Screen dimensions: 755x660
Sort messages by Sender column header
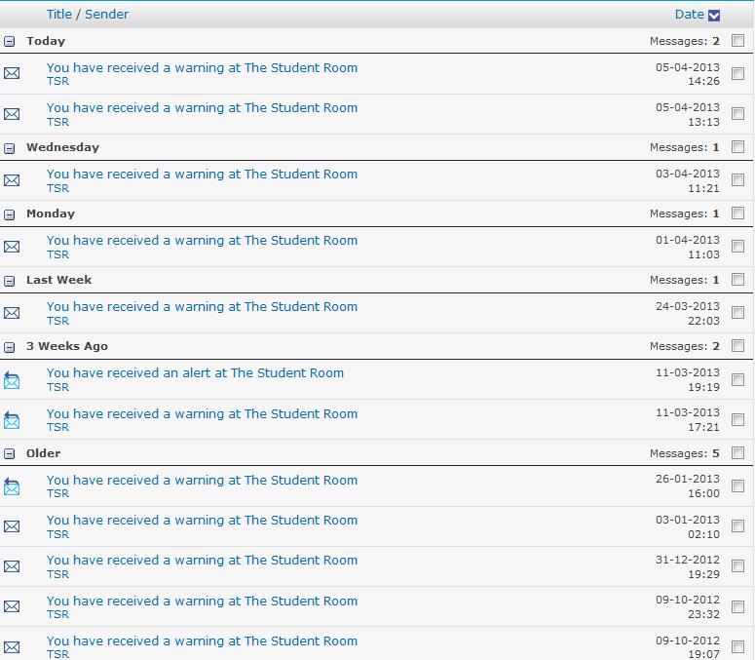click(x=106, y=15)
